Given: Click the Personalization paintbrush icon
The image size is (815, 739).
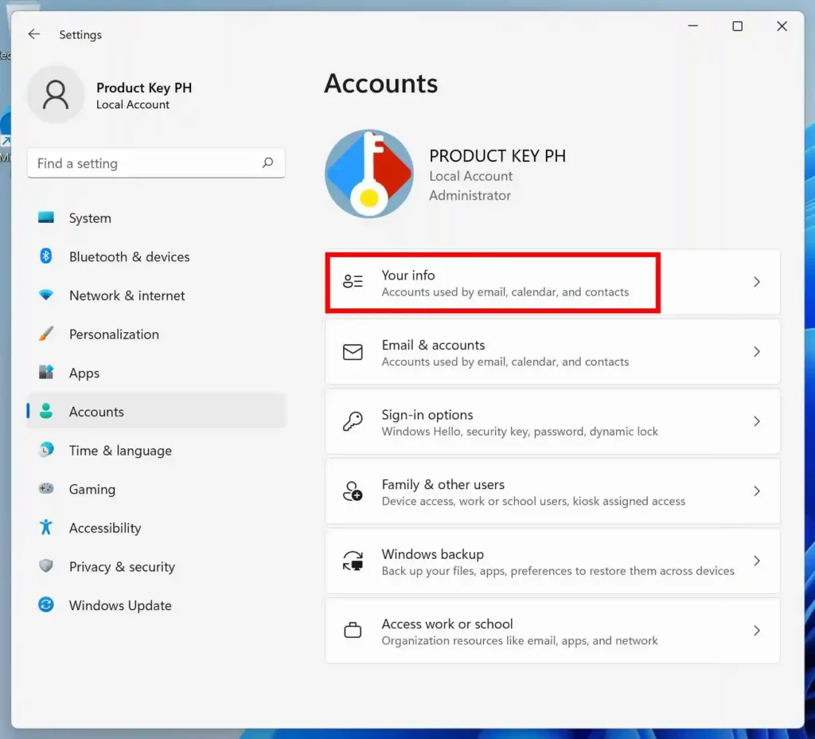Looking at the screenshot, I should [x=45, y=334].
